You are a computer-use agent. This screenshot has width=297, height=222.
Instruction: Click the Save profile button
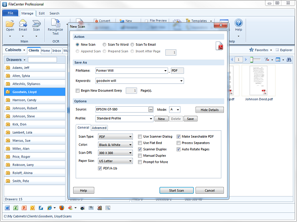pos(191,119)
